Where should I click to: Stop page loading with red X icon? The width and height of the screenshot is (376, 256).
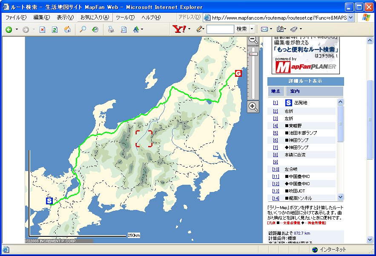[43, 29]
